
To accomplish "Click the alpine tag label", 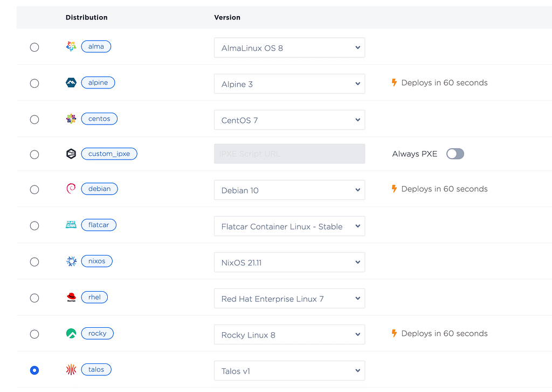I will coord(98,82).
